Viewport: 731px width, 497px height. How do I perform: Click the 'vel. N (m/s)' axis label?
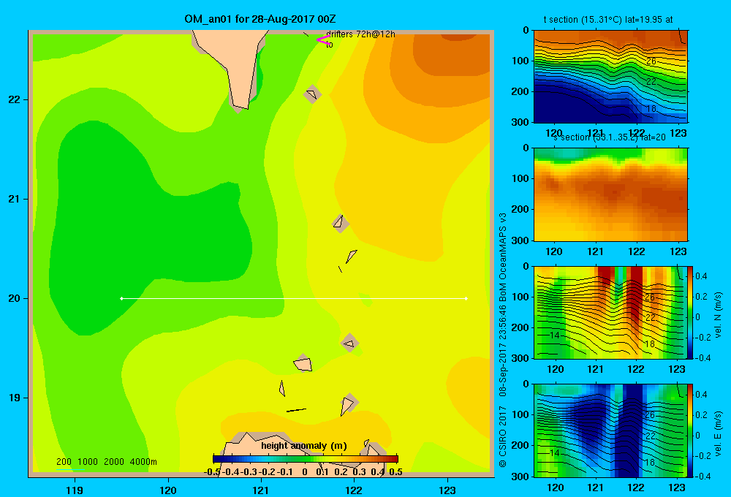click(x=718, y=315)
